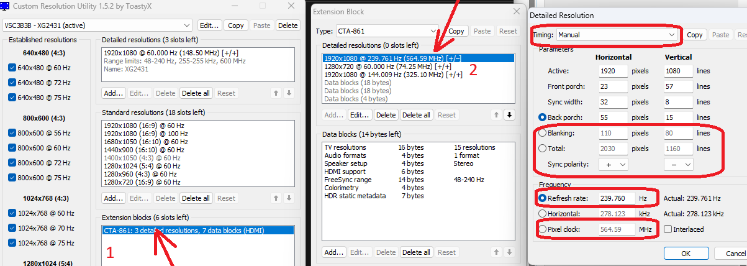Click Delete all under Data blocks list

[416, 252]
